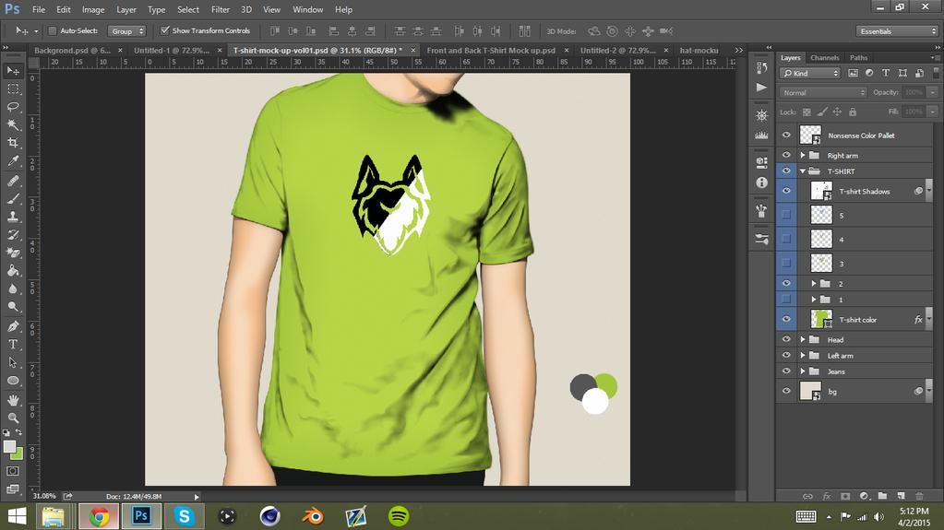Click the Quick Mask mode icon
Screen dimensions: 944x530
coord(13,471)
